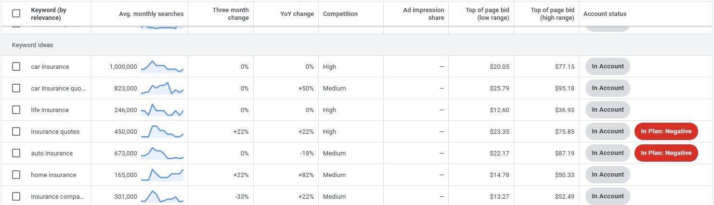
Task: Sort by Avg. monthly searches column
Action: (x=151, y=14)
